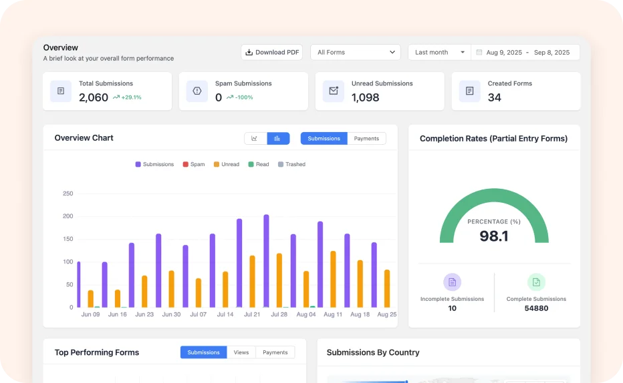Click the Unread Submissions envelope icon

tap(334, 91)
